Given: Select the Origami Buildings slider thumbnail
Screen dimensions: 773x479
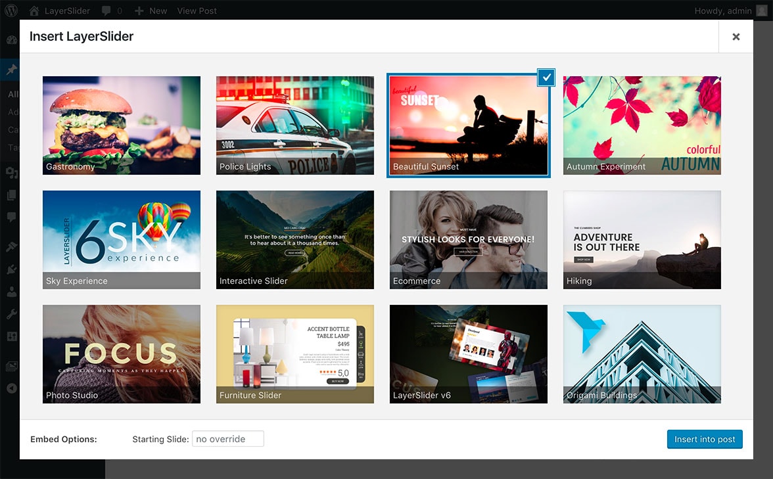Looking at the screenshot, I should pyautogui.click(x=642, y=354).
